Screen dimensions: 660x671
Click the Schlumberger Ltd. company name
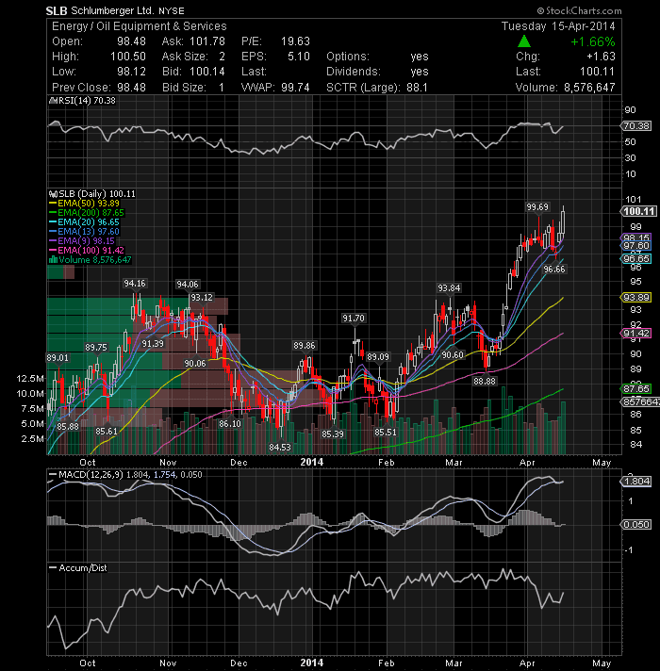pyautogui.click(x=112, y=10)
